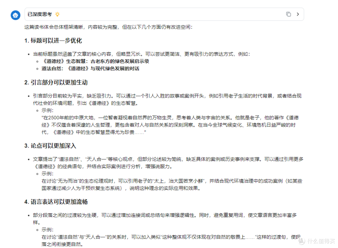Click the example quote starting 在2500年前的中原大地
The image size is (338, 248).
point(170,125)
